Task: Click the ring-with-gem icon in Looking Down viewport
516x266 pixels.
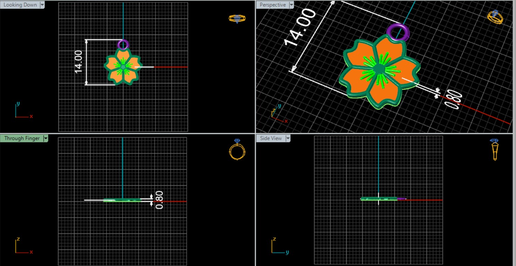Action: click(237, 18)
